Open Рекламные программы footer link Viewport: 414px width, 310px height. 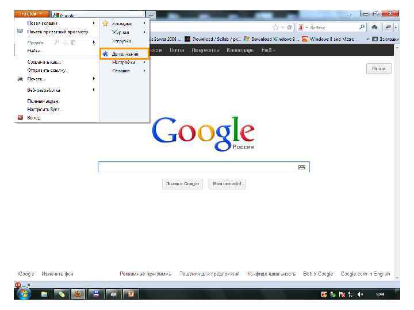(x=145, y=274)
